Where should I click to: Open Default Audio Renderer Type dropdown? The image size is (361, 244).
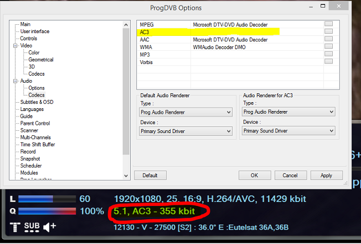(185, 112)
